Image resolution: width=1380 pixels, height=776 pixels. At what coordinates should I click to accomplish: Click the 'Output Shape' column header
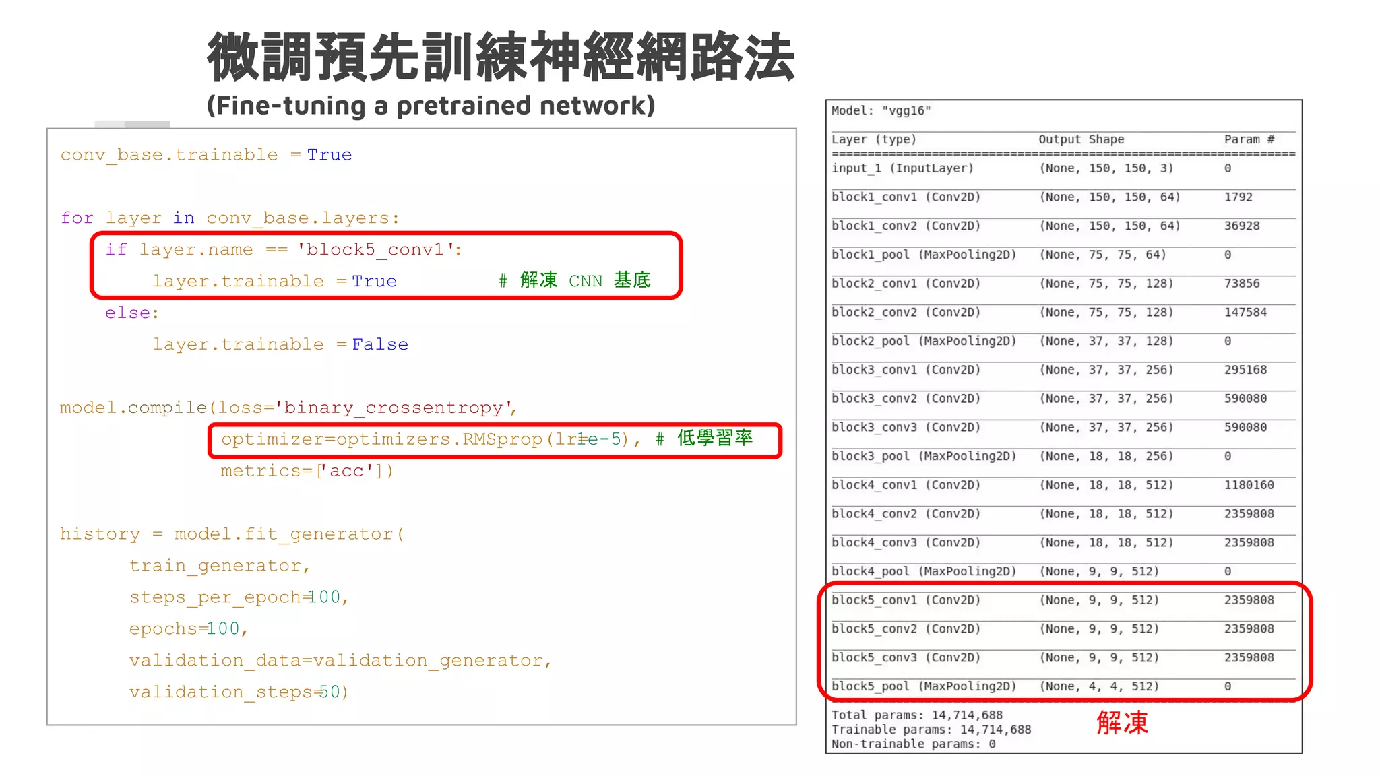1081,139
